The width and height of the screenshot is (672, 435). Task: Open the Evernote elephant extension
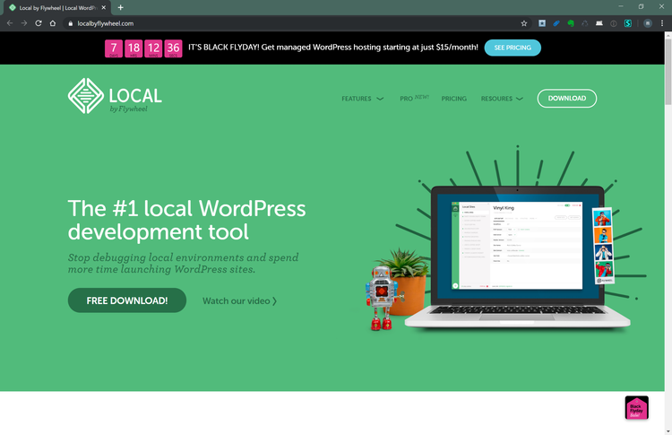(x=571, y=23)
